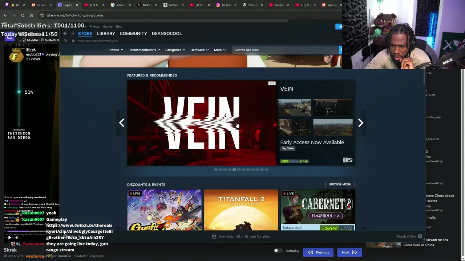Open the Steam STORE section
This screenshot has width=465, height=261.
[x=85, y=33]
